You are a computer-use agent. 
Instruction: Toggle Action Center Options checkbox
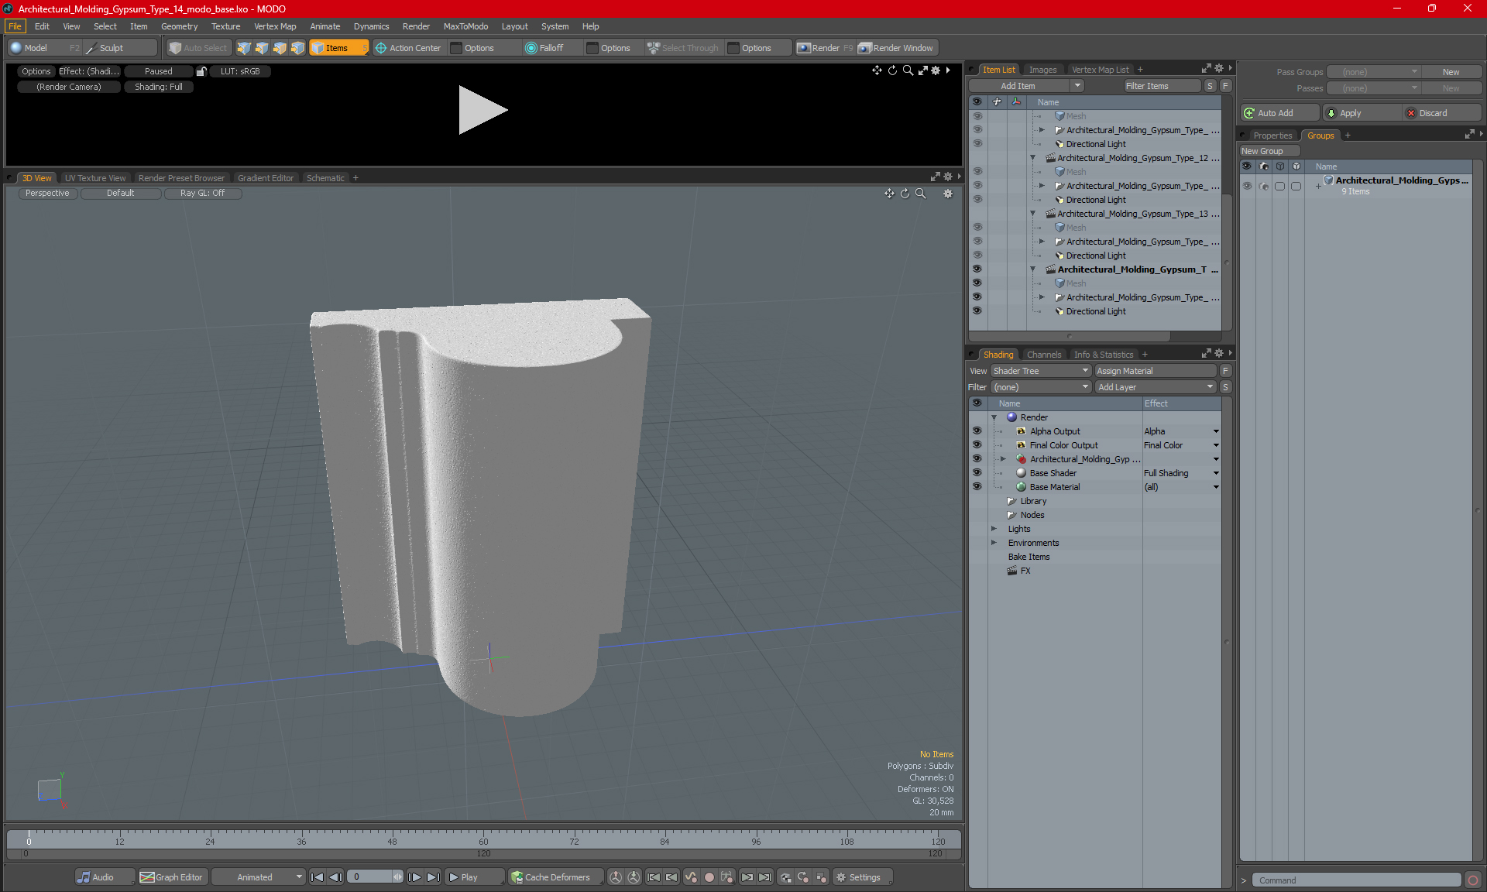pos(457,48)
